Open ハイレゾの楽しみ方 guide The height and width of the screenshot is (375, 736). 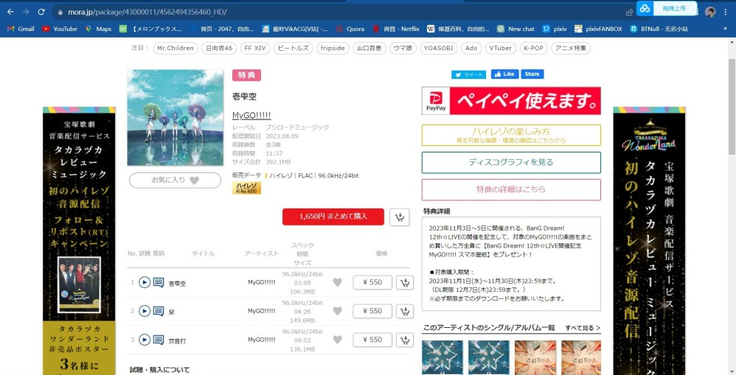[511, 135]
